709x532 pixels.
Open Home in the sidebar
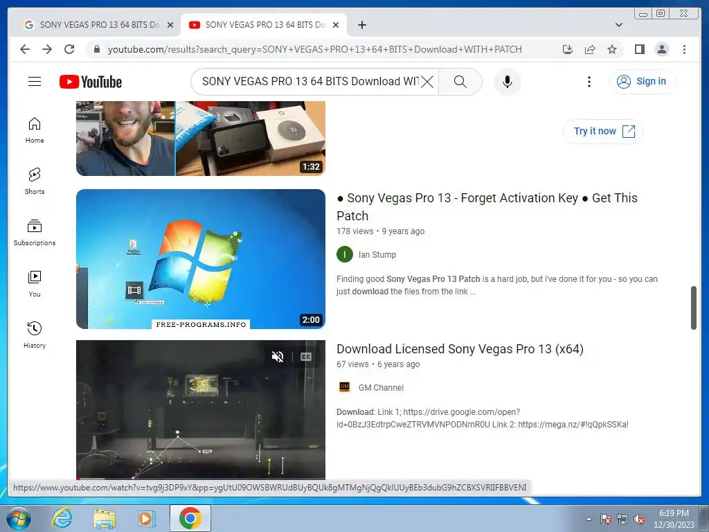click(35, 130)
